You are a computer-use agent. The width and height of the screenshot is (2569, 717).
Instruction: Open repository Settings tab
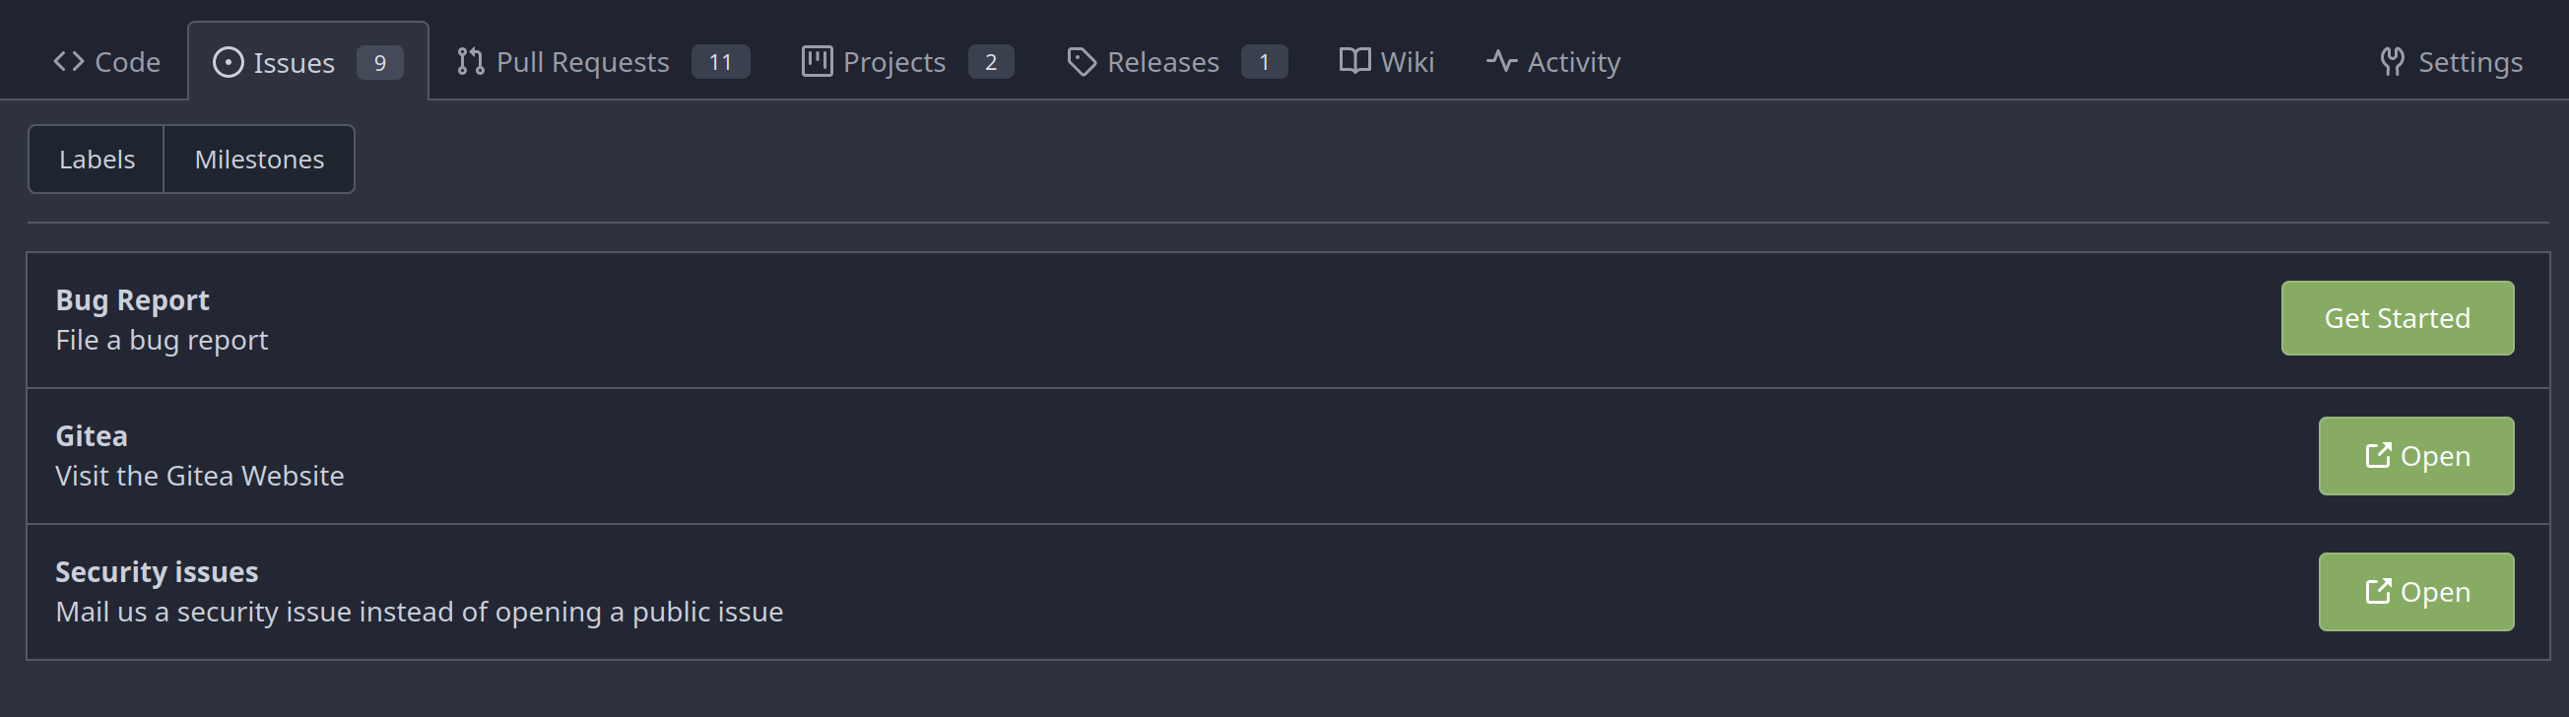point(2452,62)
